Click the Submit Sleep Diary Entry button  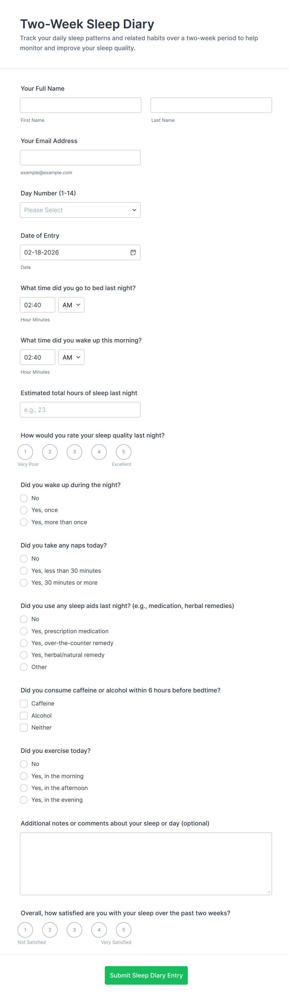pyautogui.click(x=146, y=975)
